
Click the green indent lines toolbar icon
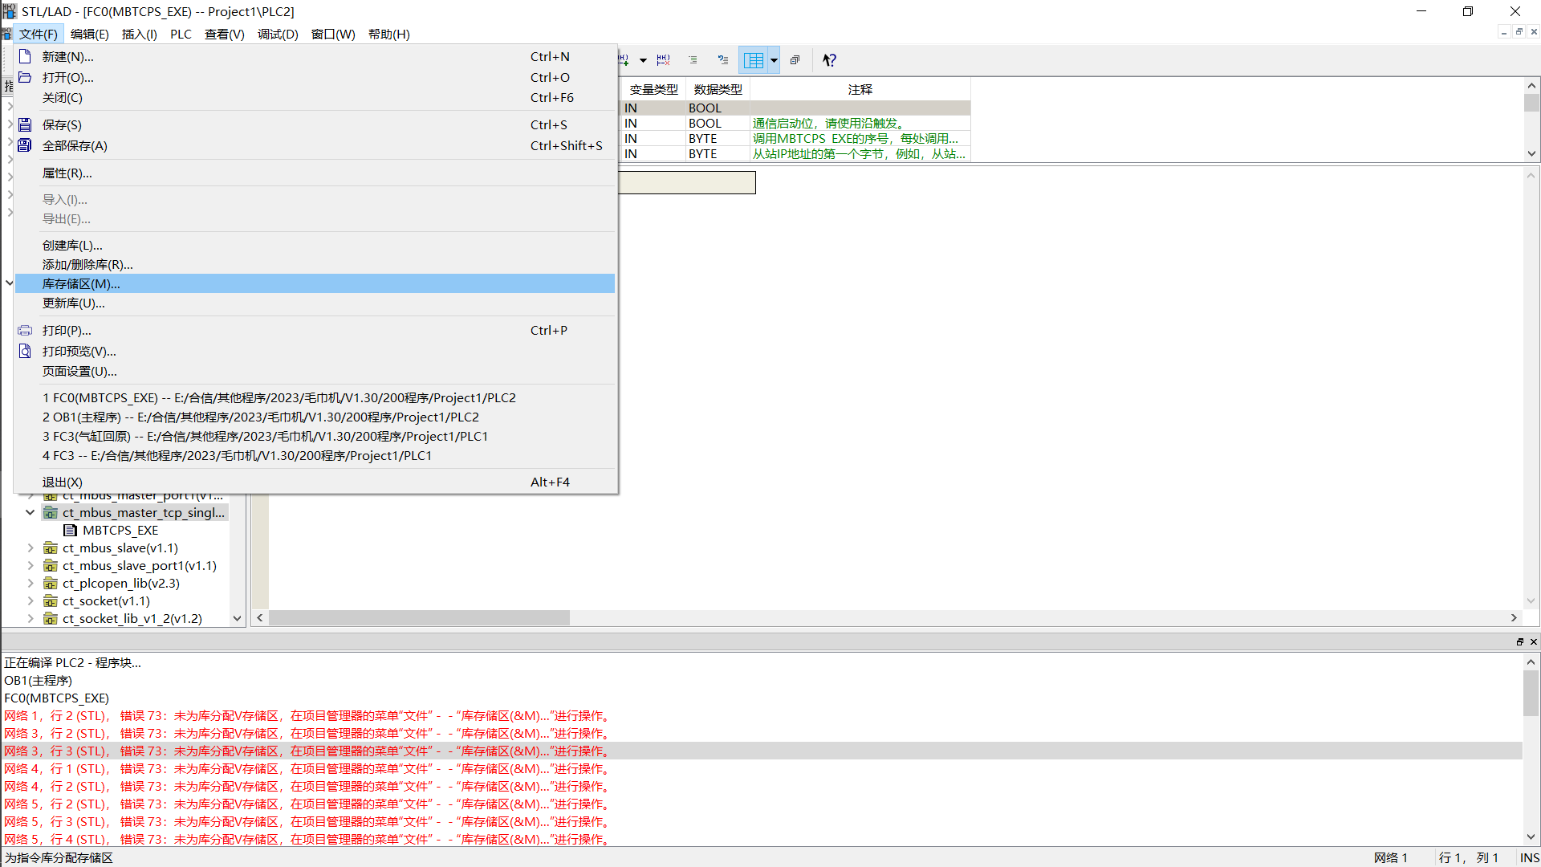[x=693, y=60]
